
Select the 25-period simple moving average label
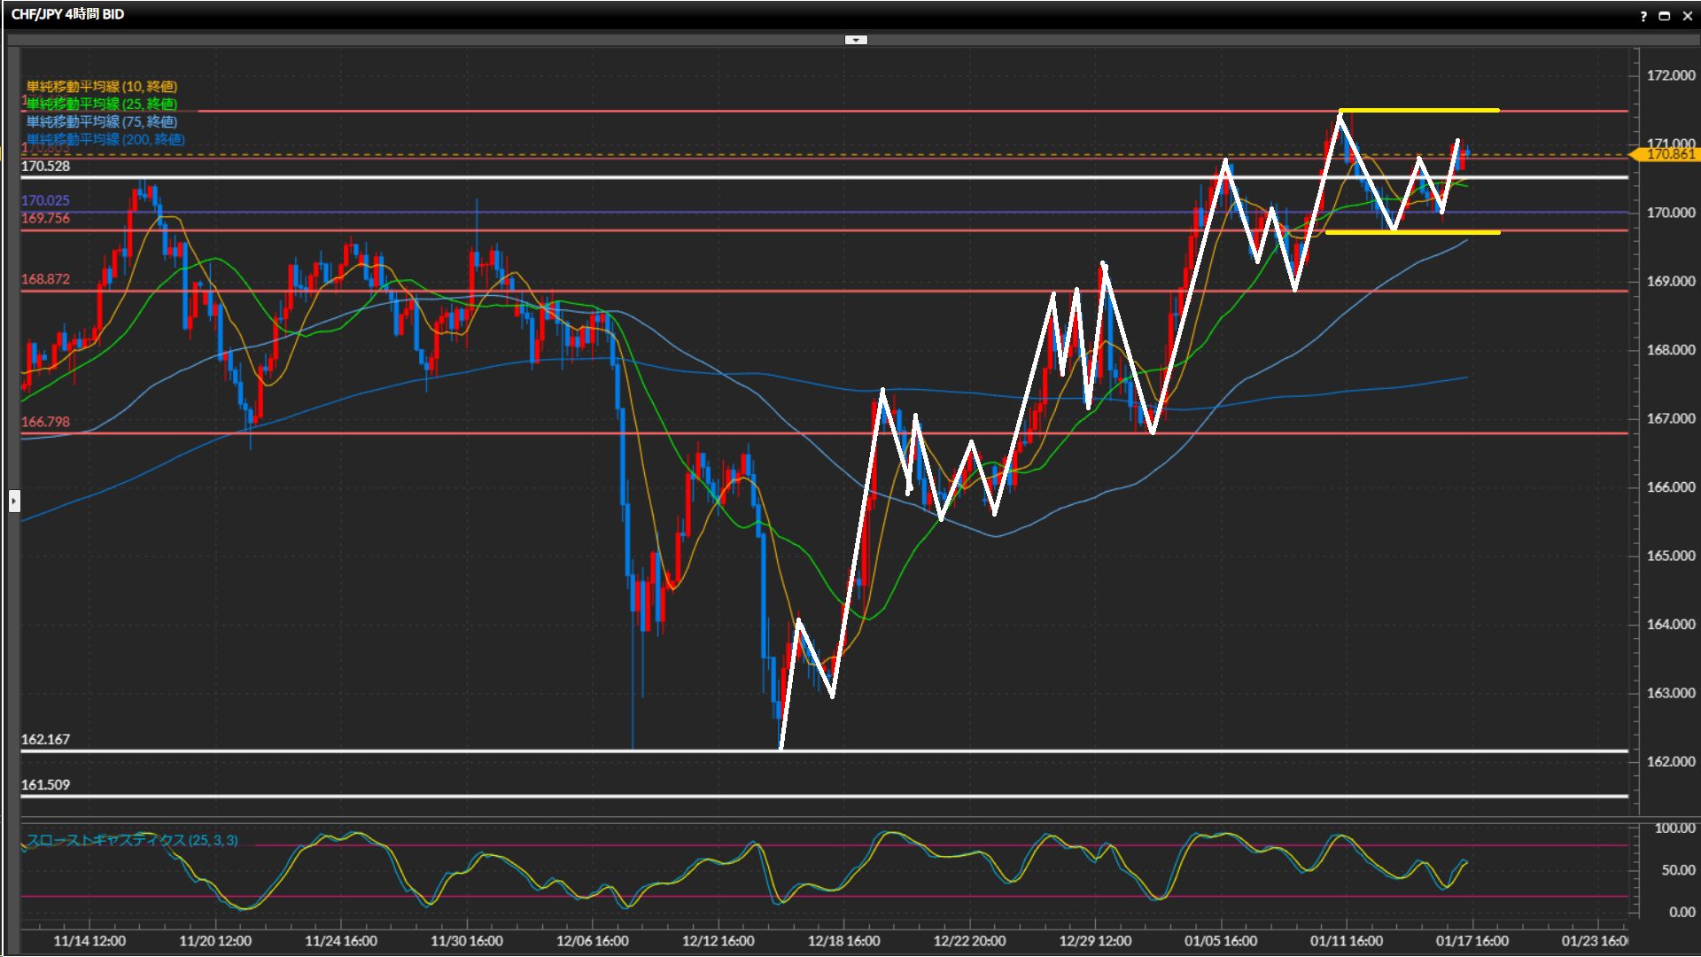pos(101,104)
